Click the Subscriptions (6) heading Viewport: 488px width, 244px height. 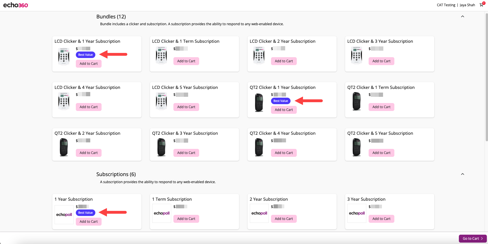[116, 174]
